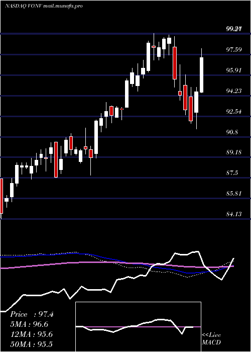Click the 92.54 price axis label
Viewport: 251px width, 352px height.
(234, 111)
